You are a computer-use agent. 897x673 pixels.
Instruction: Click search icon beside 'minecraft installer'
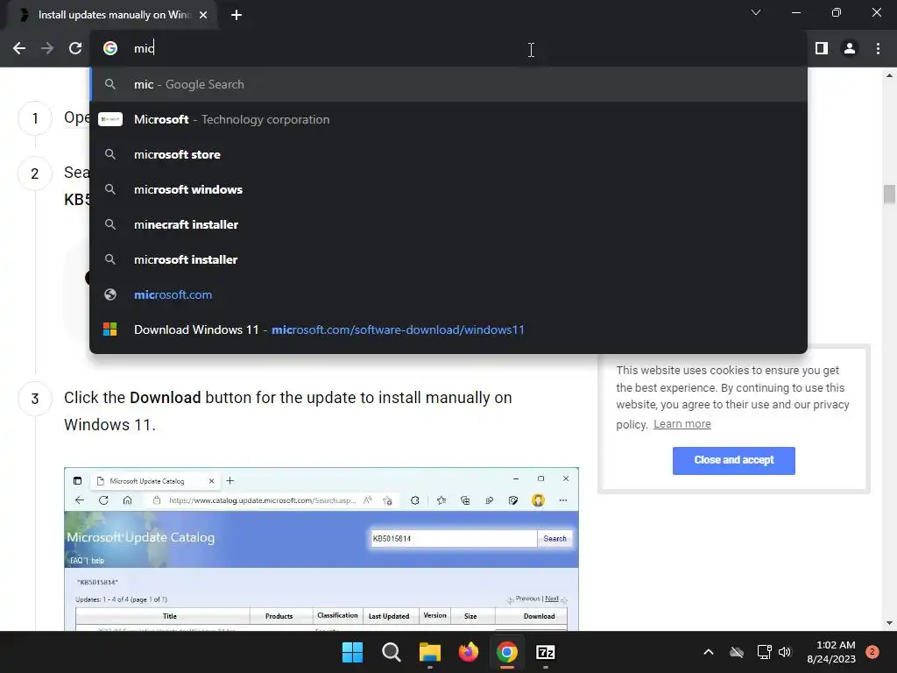pyautogui.click(x=110, y=224)
